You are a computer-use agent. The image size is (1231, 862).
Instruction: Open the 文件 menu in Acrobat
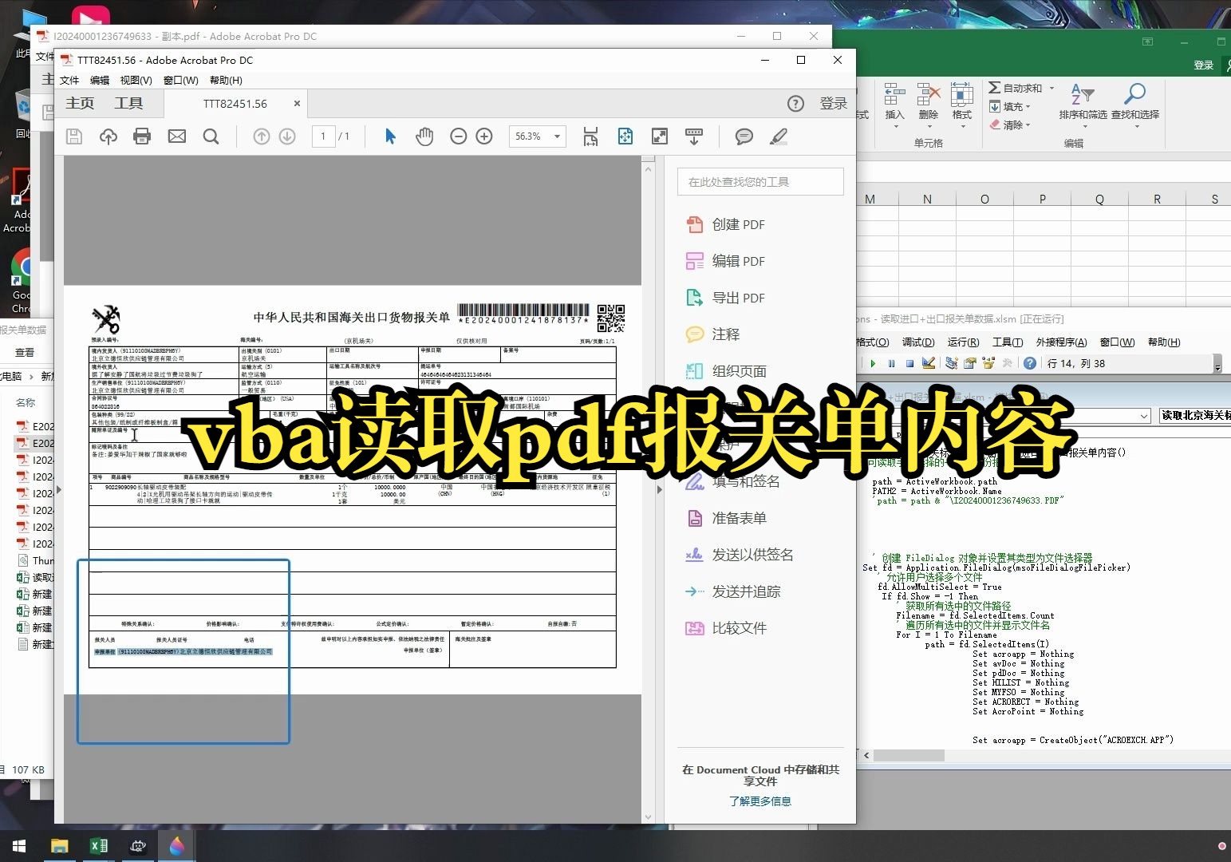coord(69,80)
